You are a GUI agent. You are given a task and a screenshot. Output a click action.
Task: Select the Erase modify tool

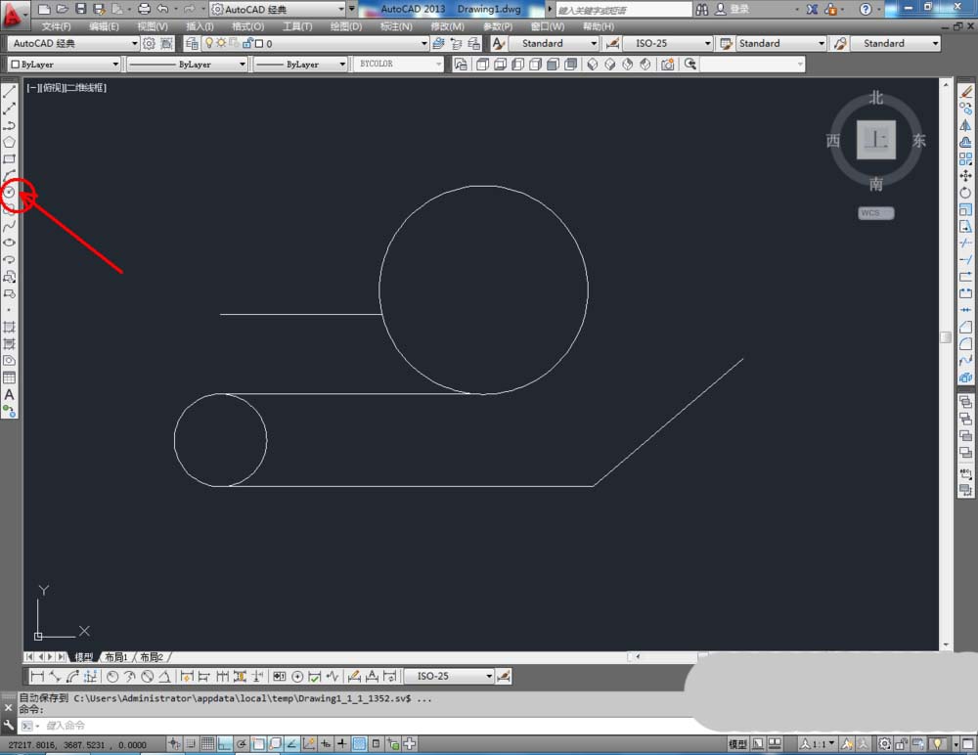(x=965, y=91)
